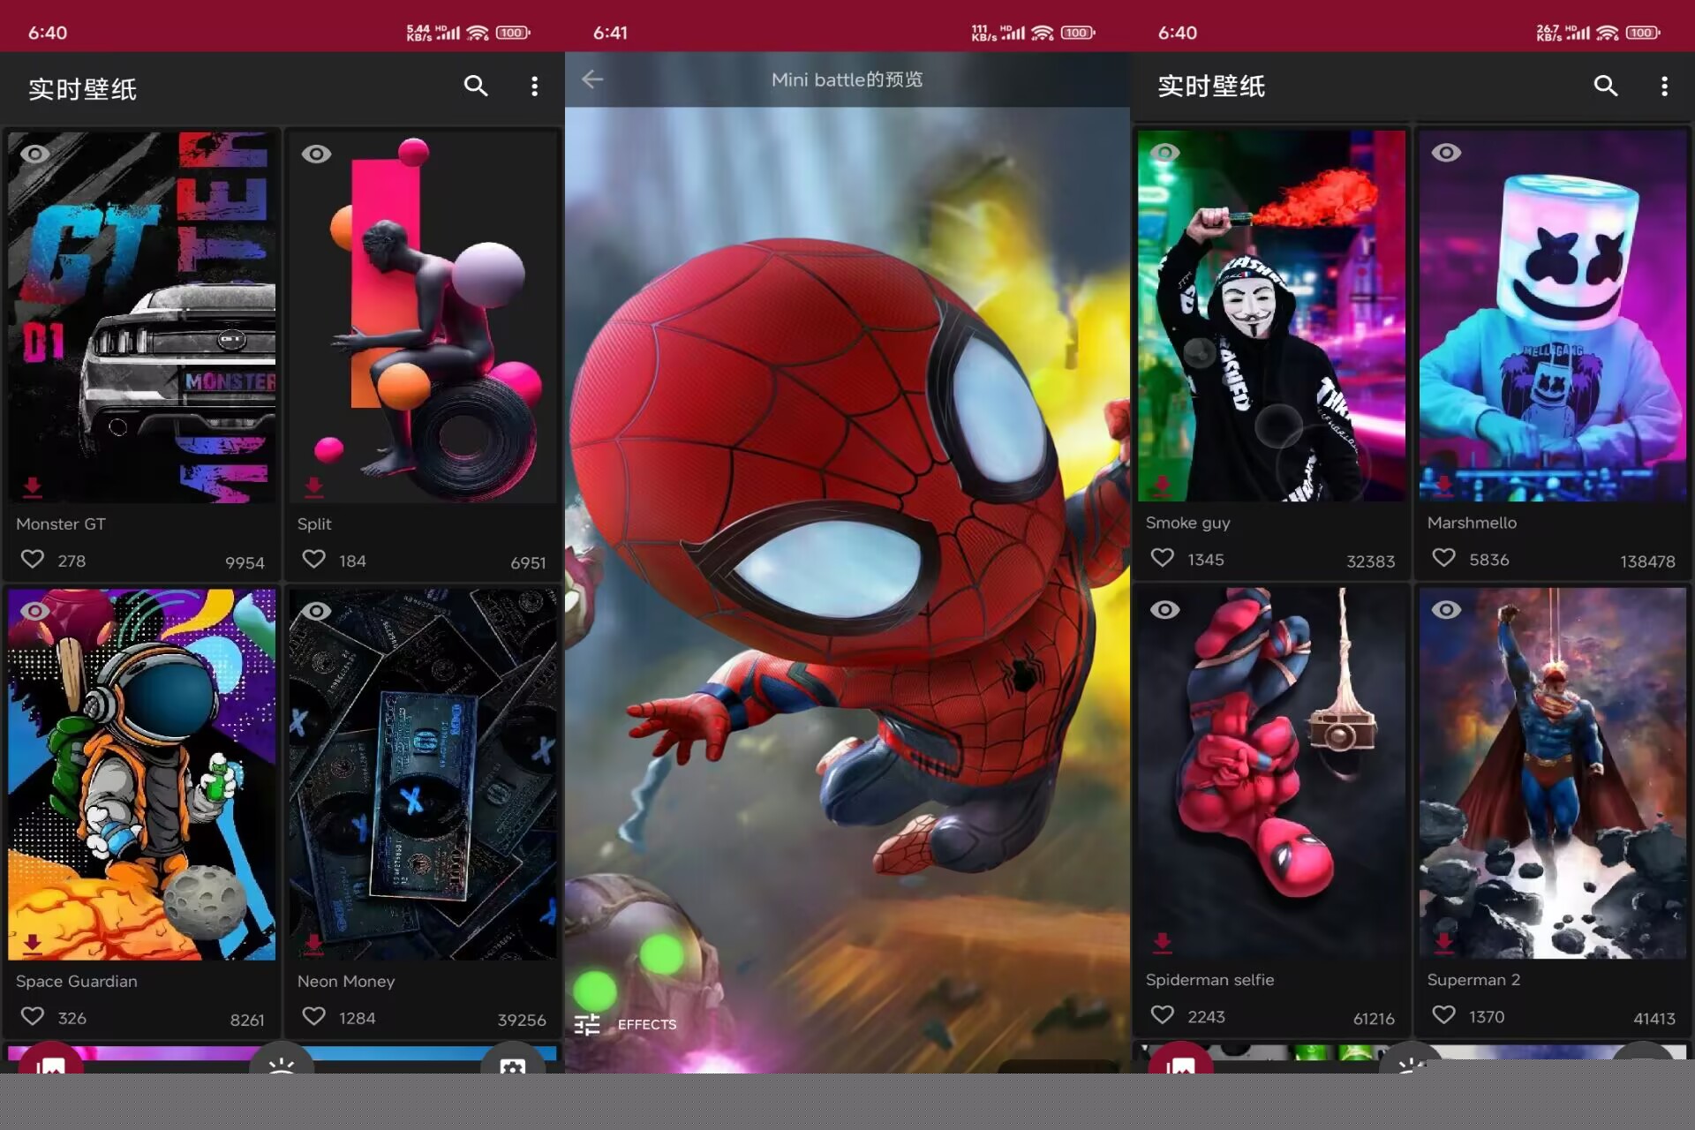Open the Neon Money wallpaper thumbnail
Viewport: 1695px width, 1130px height.
coord(423,775)
